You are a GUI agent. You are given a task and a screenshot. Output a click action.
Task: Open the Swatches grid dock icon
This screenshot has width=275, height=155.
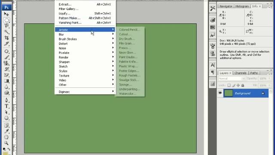[x=213, y=27]
